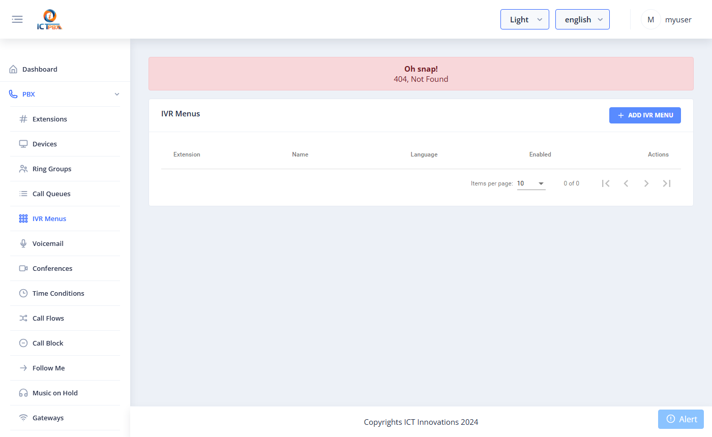Click the Call Queues list icon
712x437 pixels.
point(23,194)
